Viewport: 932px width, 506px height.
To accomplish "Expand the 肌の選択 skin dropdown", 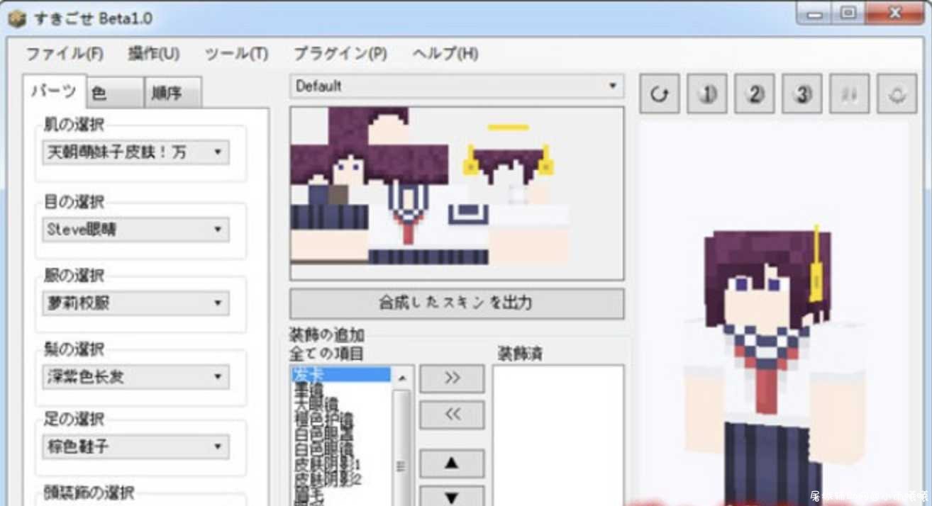I will coord(135,152).
